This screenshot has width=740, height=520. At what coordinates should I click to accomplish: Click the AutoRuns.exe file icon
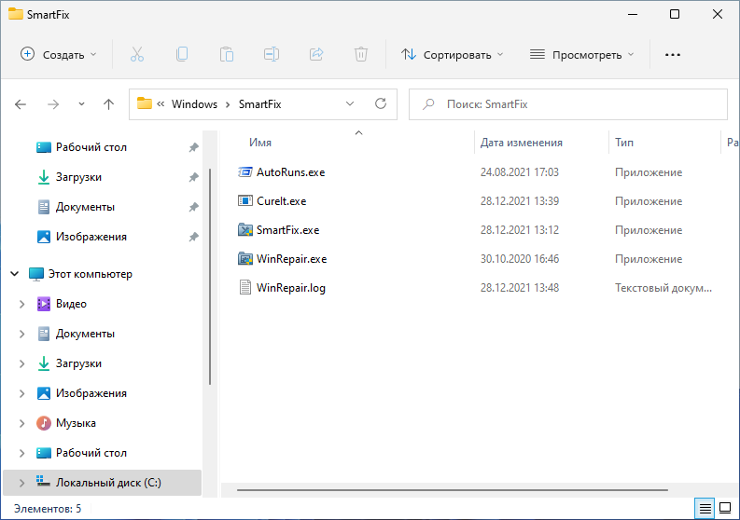click(x=244, y=172)
